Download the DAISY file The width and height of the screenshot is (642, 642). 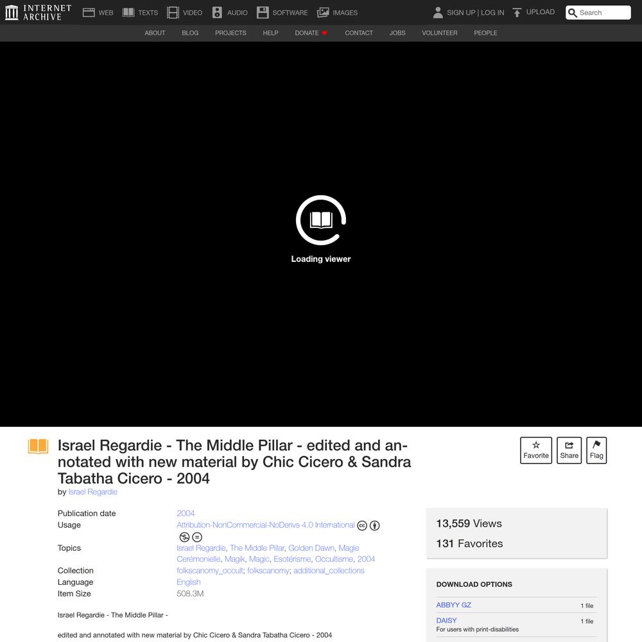(446, 621)
